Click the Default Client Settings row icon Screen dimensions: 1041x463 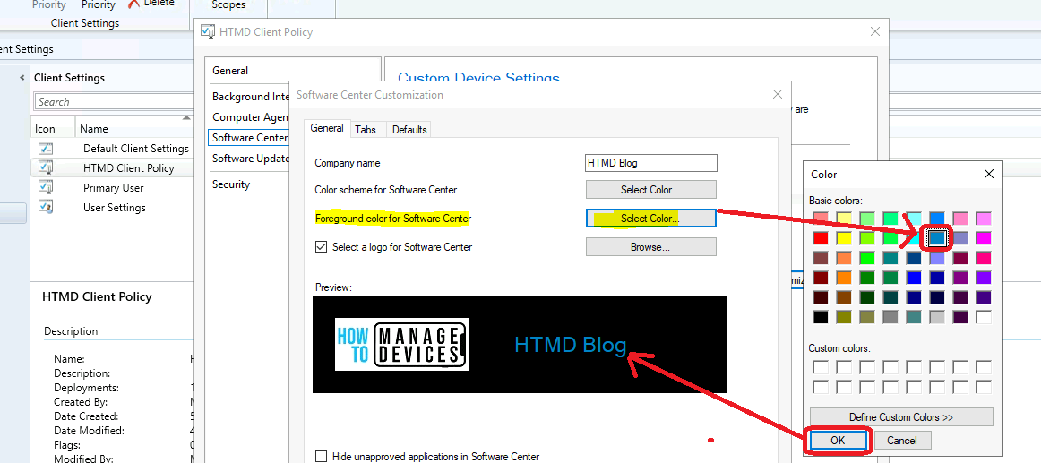pos(46,149)
